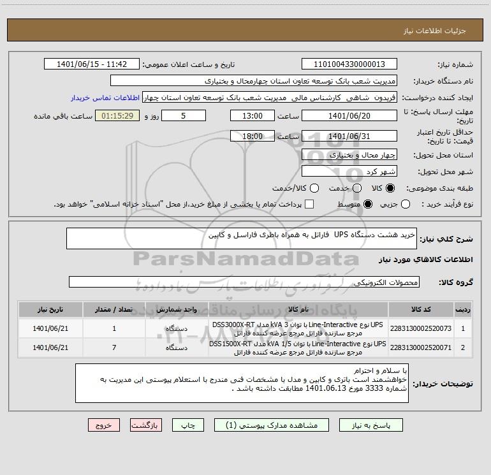Click the general description field خرید هشت دستگاه UPS
491x475 pixels.
(242, 238)
